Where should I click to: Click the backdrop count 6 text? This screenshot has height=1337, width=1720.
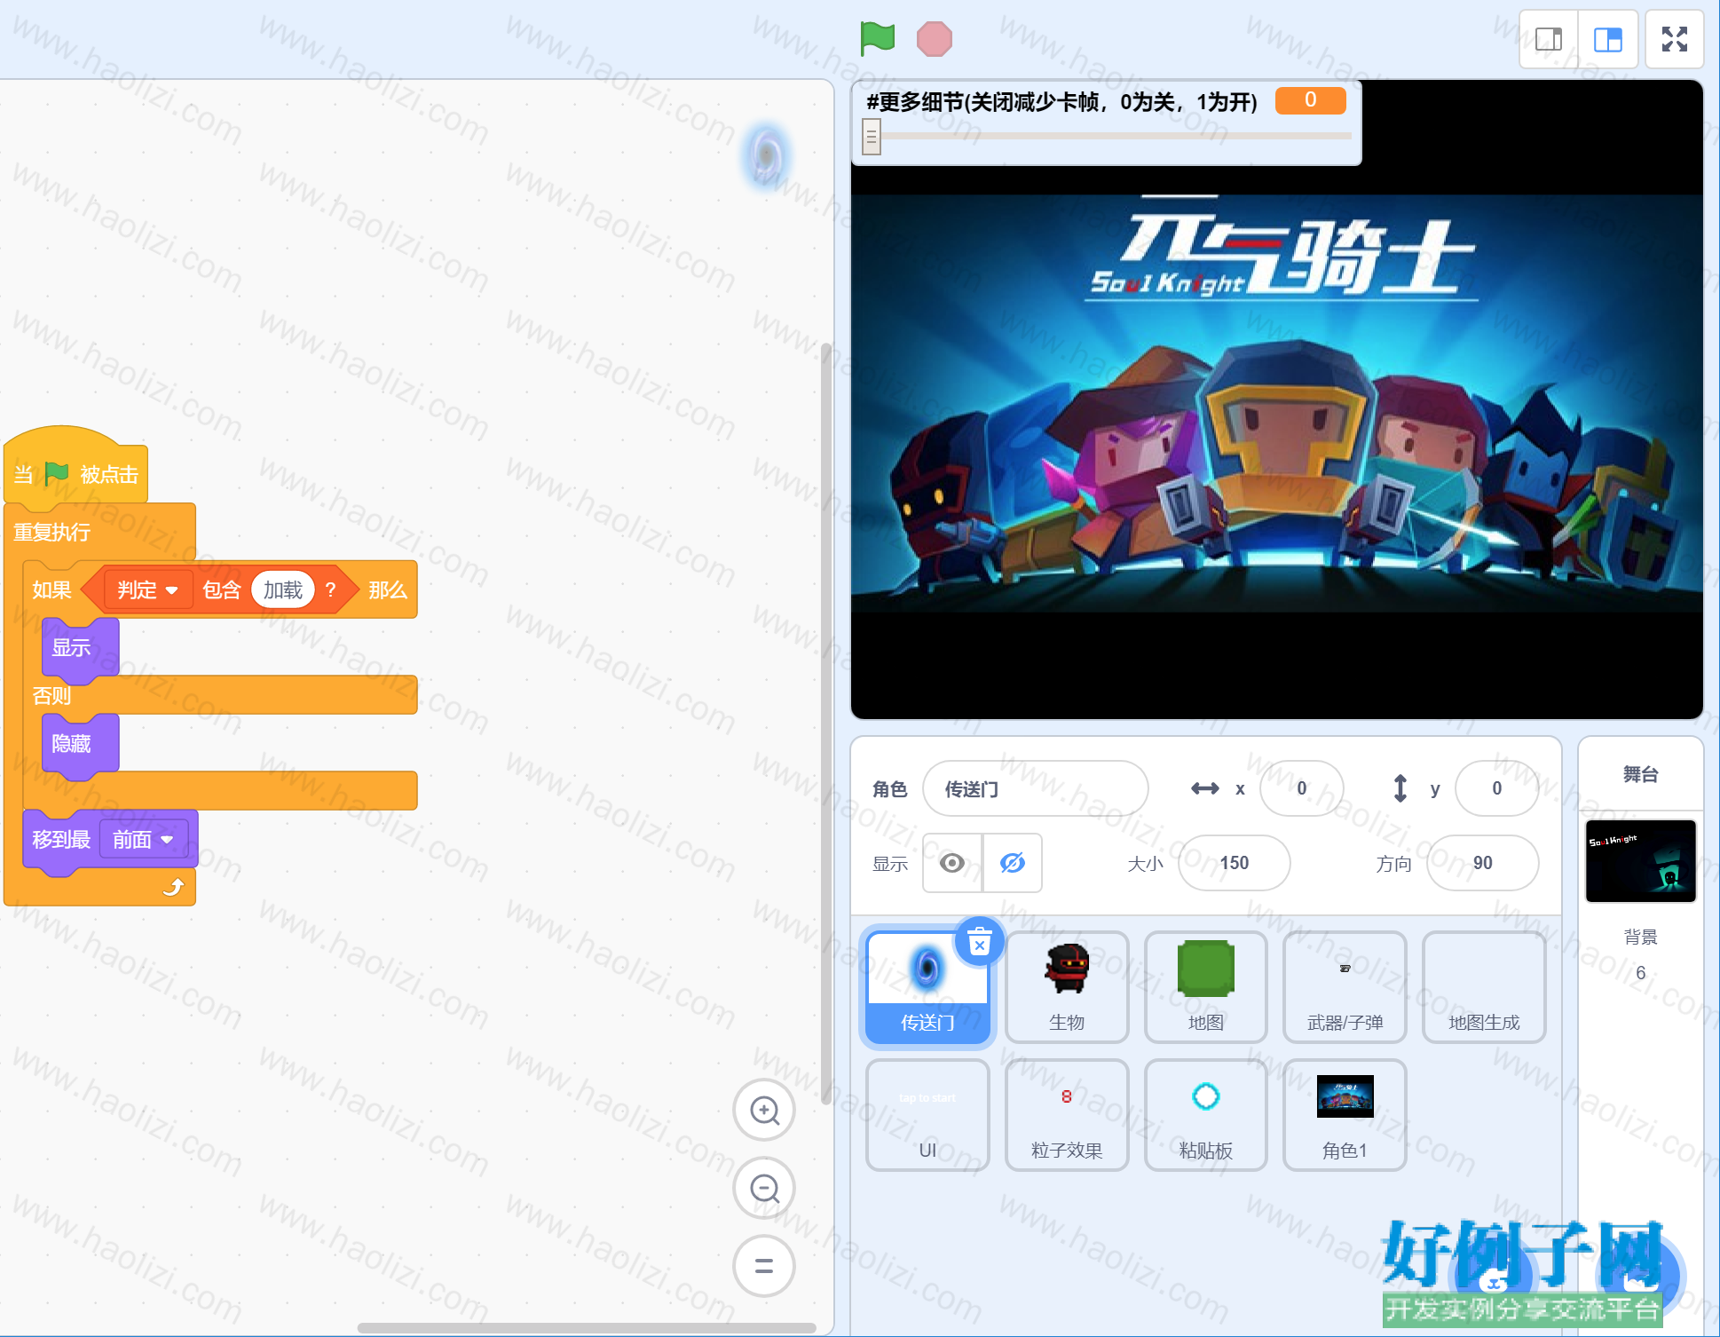click(1641, 973)
